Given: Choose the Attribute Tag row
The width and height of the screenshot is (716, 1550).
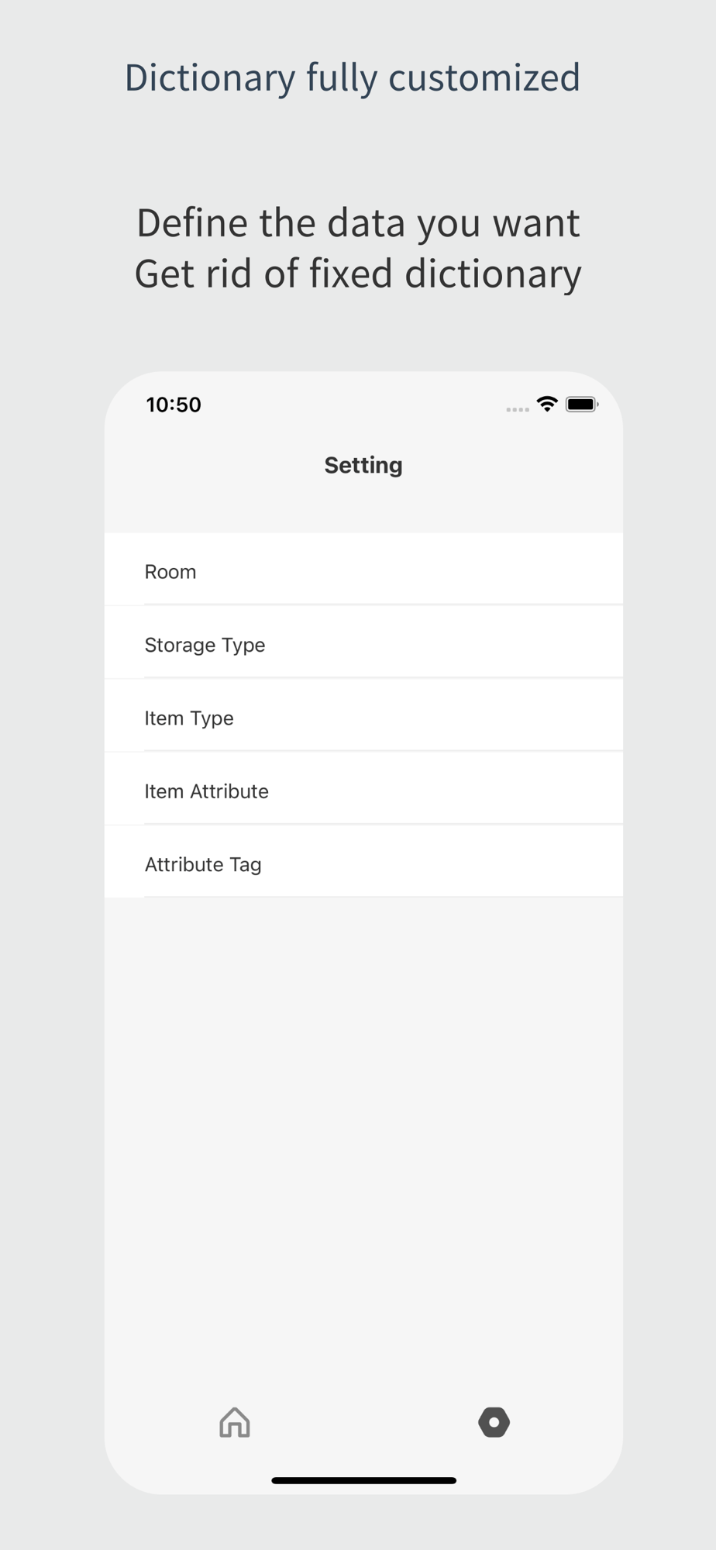Looking at the screenshot, I should (x=363, y=863).
